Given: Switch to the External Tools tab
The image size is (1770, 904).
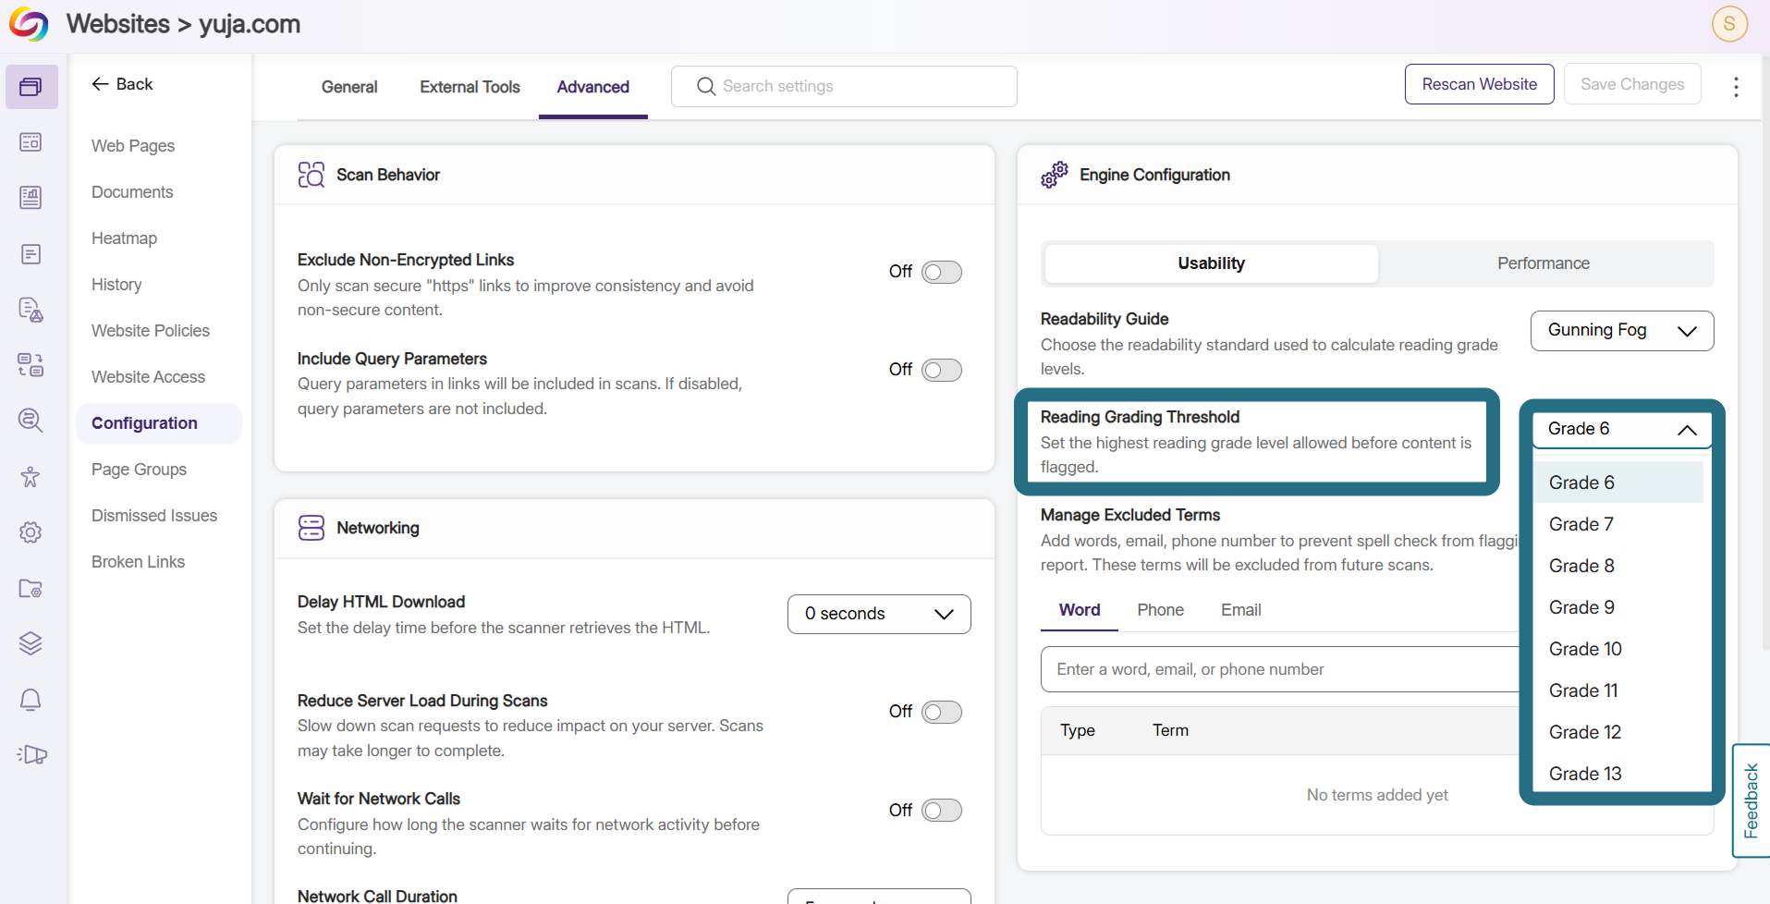Looking at the screenshot, I should pyautogui.click(x=470, y=87).
